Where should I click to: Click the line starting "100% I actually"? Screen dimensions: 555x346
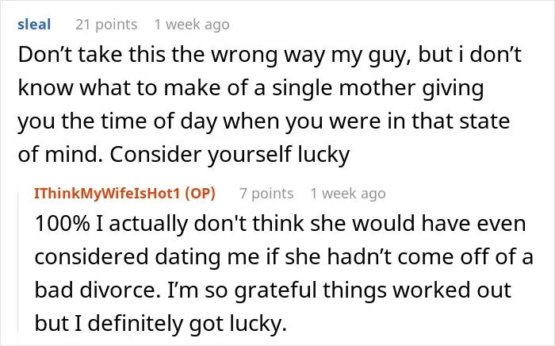(x=281, y=224)
